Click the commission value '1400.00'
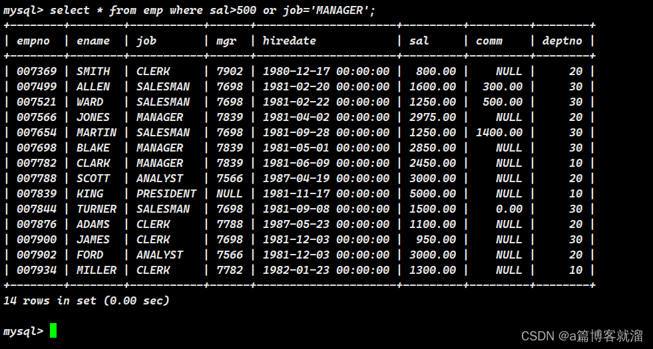Image resolution: width=653 pixels, height=349 pixels. [x=499, y=132]
